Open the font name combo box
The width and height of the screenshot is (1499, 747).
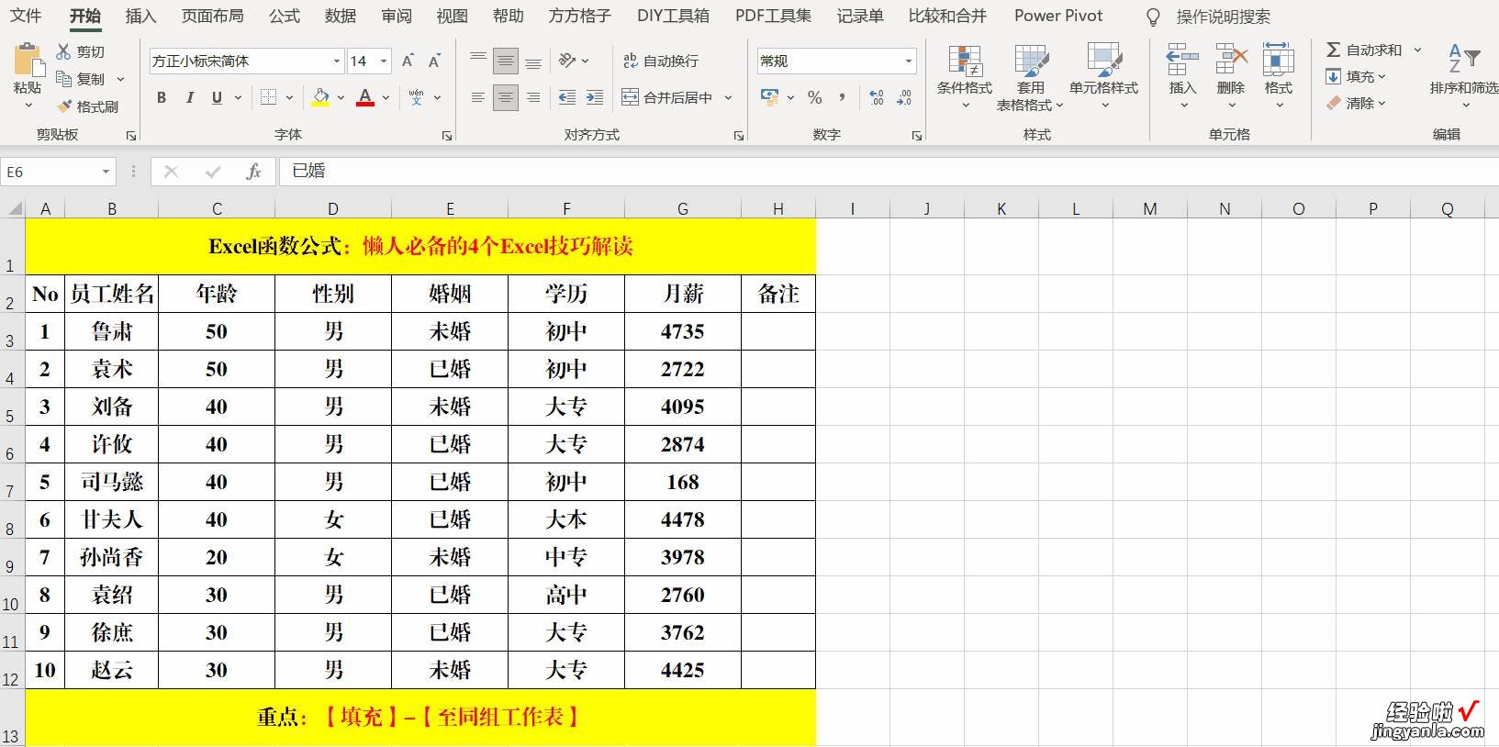[x=247, y=61]
